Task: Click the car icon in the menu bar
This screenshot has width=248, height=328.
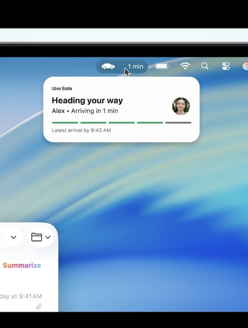Action: (x=108, y=67)
